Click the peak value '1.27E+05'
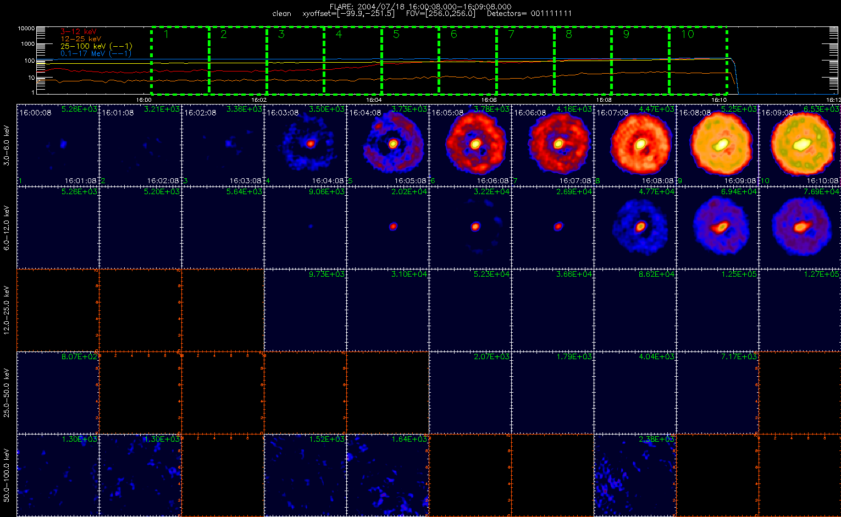 click(x=821, y=274)
